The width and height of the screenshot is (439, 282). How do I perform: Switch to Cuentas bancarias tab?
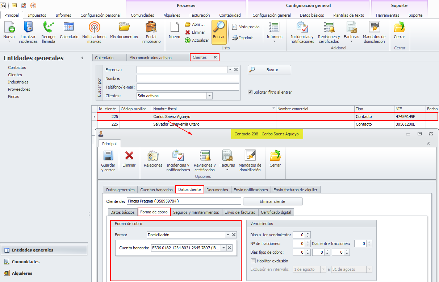pos(156,190)
